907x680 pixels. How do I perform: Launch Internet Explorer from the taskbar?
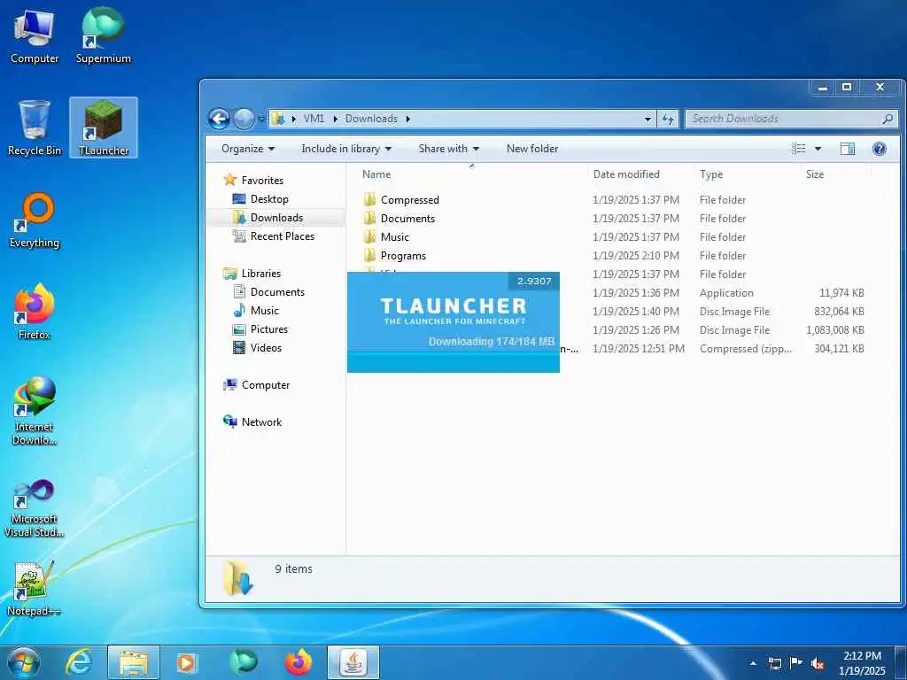(79, 662)
